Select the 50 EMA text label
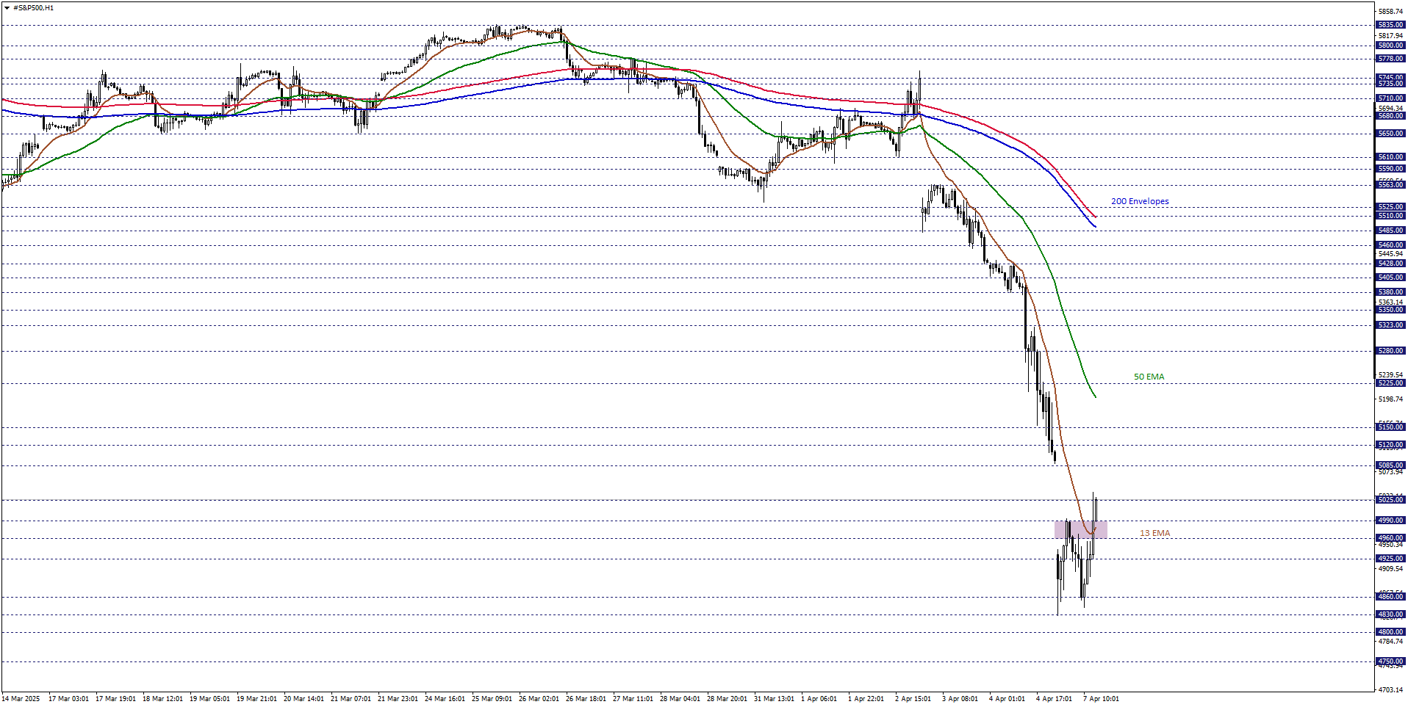This screenshot has height=707, width=1408. pyautogui.click(x=1149, y=377)
